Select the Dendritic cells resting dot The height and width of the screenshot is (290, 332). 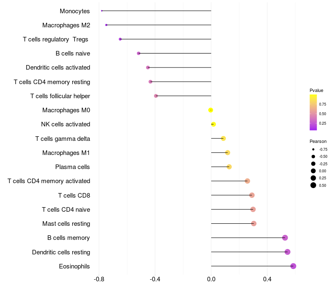(x=288, y=252)
